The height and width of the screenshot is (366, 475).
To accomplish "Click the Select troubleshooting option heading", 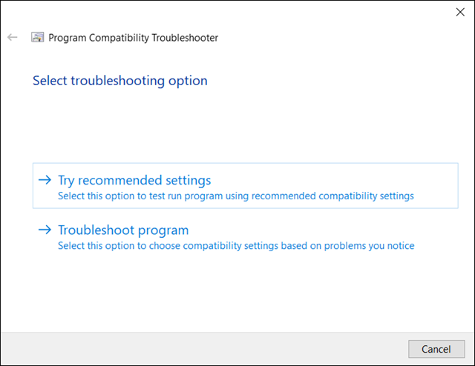I will pyautogui.click(x=120, y=81).
